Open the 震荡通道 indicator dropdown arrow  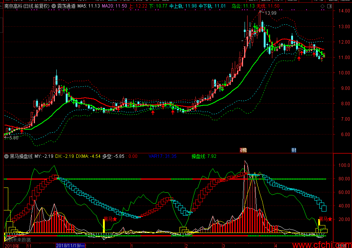tap(54, 6)
